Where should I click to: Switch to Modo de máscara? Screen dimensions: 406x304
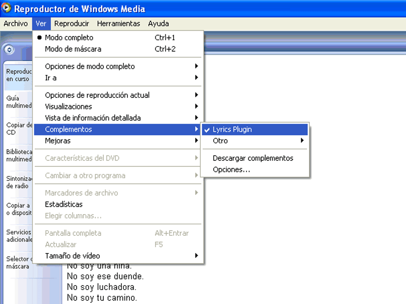pyautogui.click(x=119, y=49)
